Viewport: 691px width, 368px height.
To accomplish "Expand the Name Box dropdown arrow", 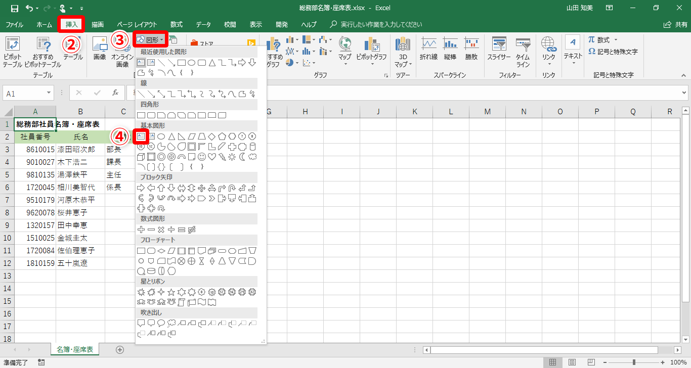I will tap(49, 93).
